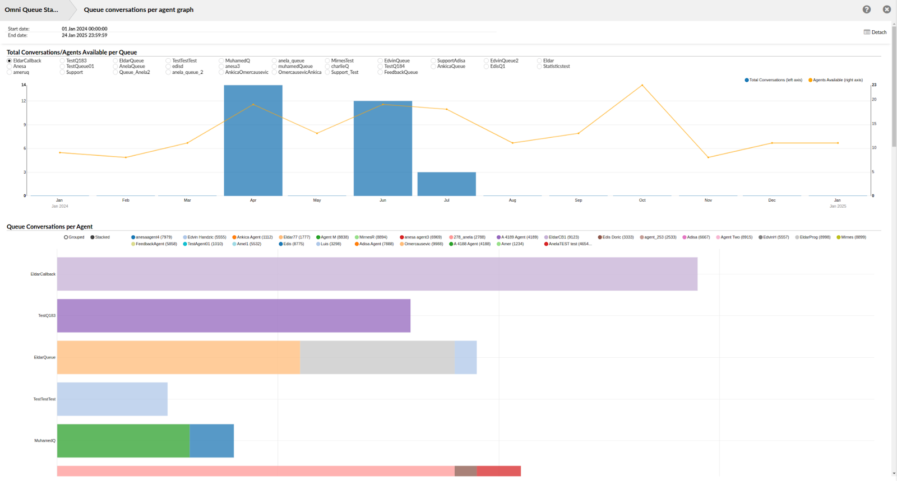Toggle FeedbackAgent (5858) legend entry
Screen dimensions: 897x481
pos(154,244)
